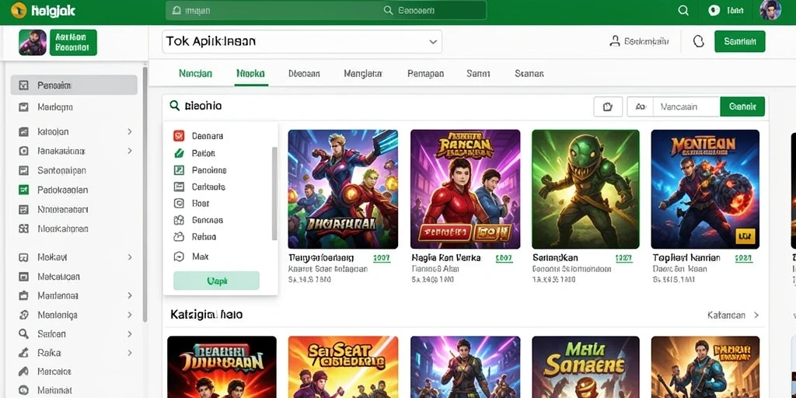Open the Katancan link

(x=726, y=316)
